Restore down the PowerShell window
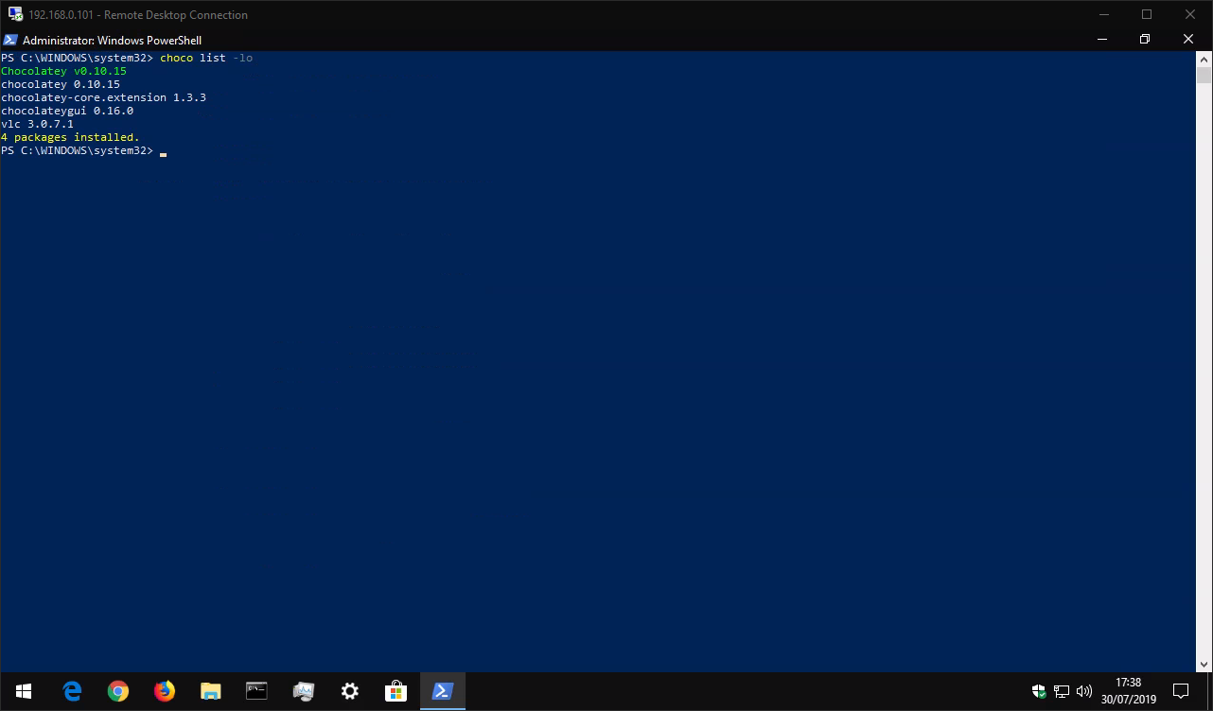1213x711 pixels. click(1145, 40)
